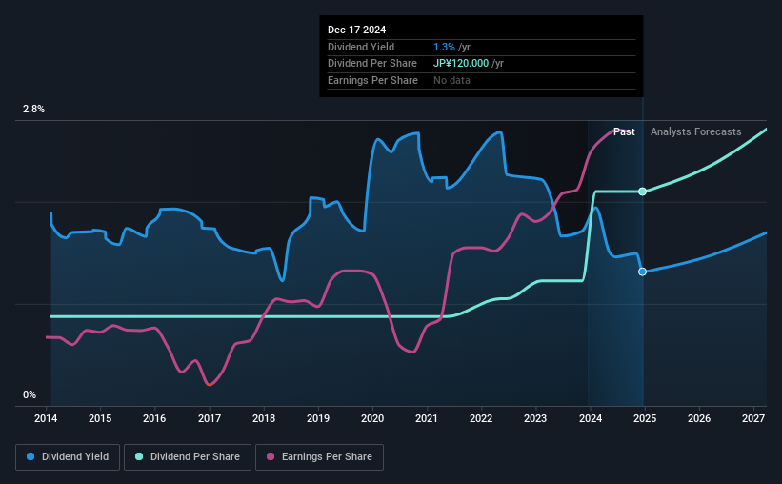782x484 pixels.
Task: Toggle the Earnings Per Share legend button
Action: pos(319,457)
